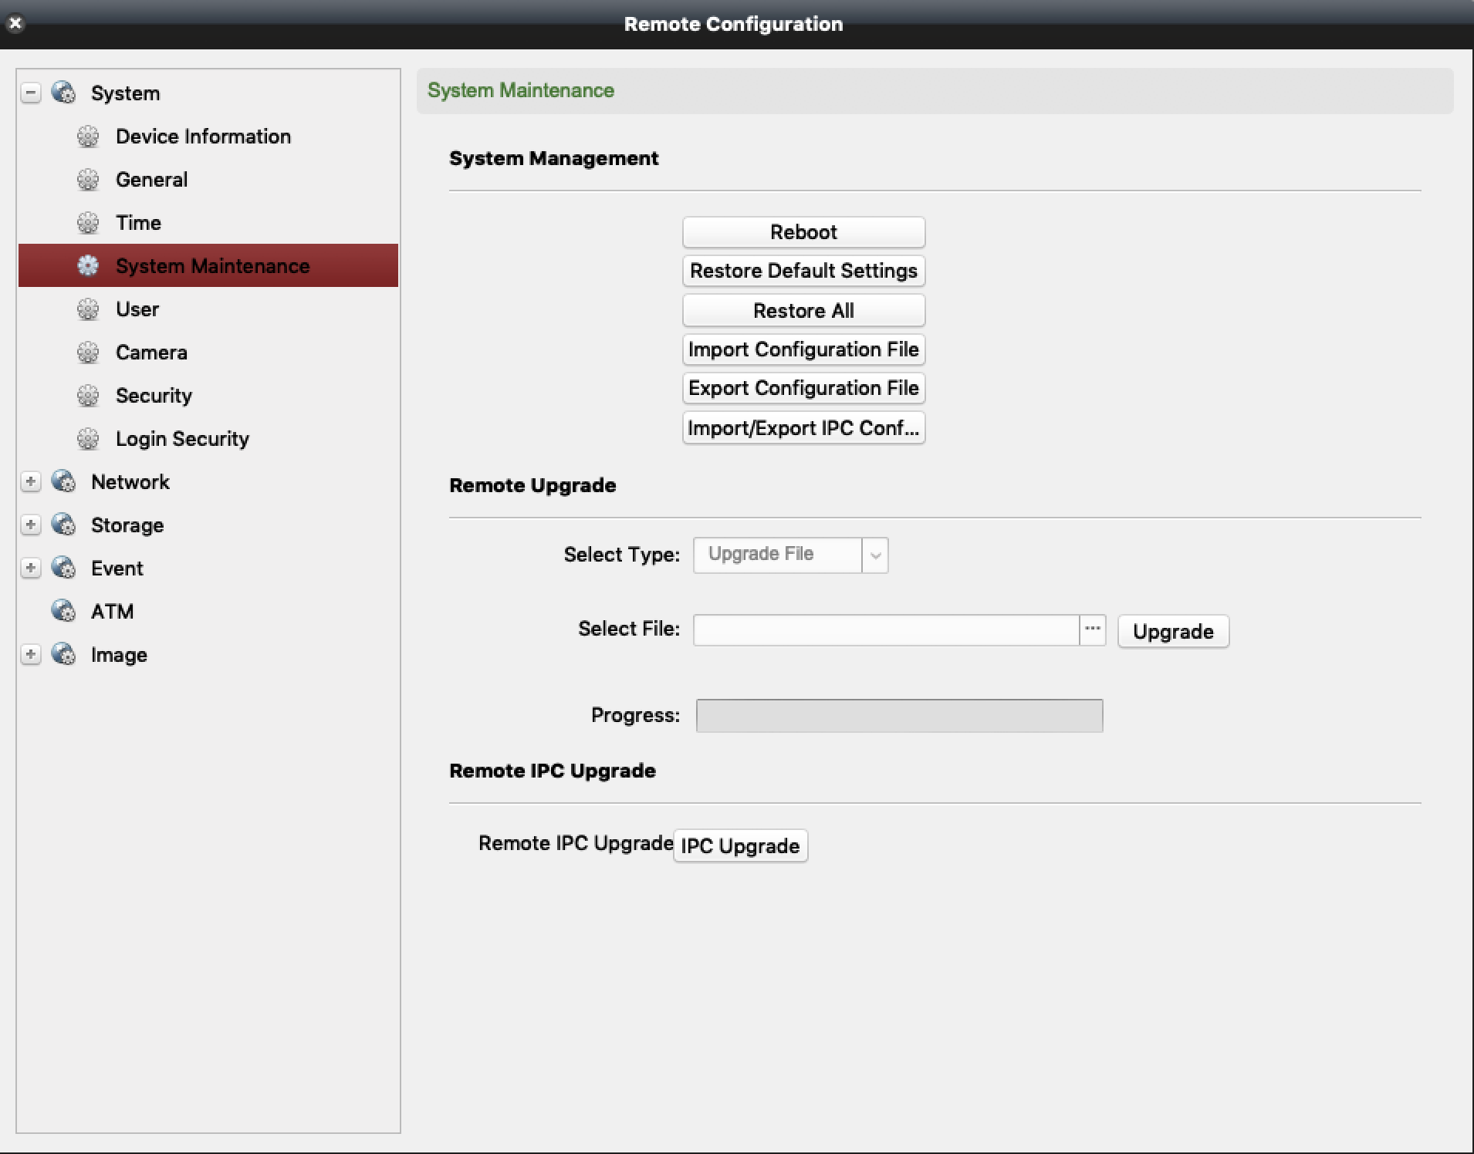The image size is (1474, 1154).
Task: Click the gear icon beside Login Security
Action: click(x=88, y=439)
